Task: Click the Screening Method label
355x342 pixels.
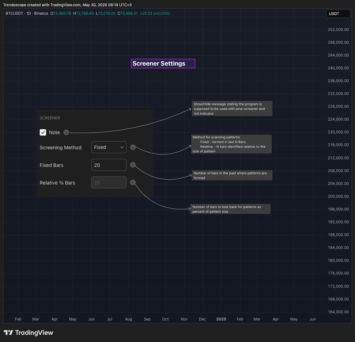Action: click(60, 147)
